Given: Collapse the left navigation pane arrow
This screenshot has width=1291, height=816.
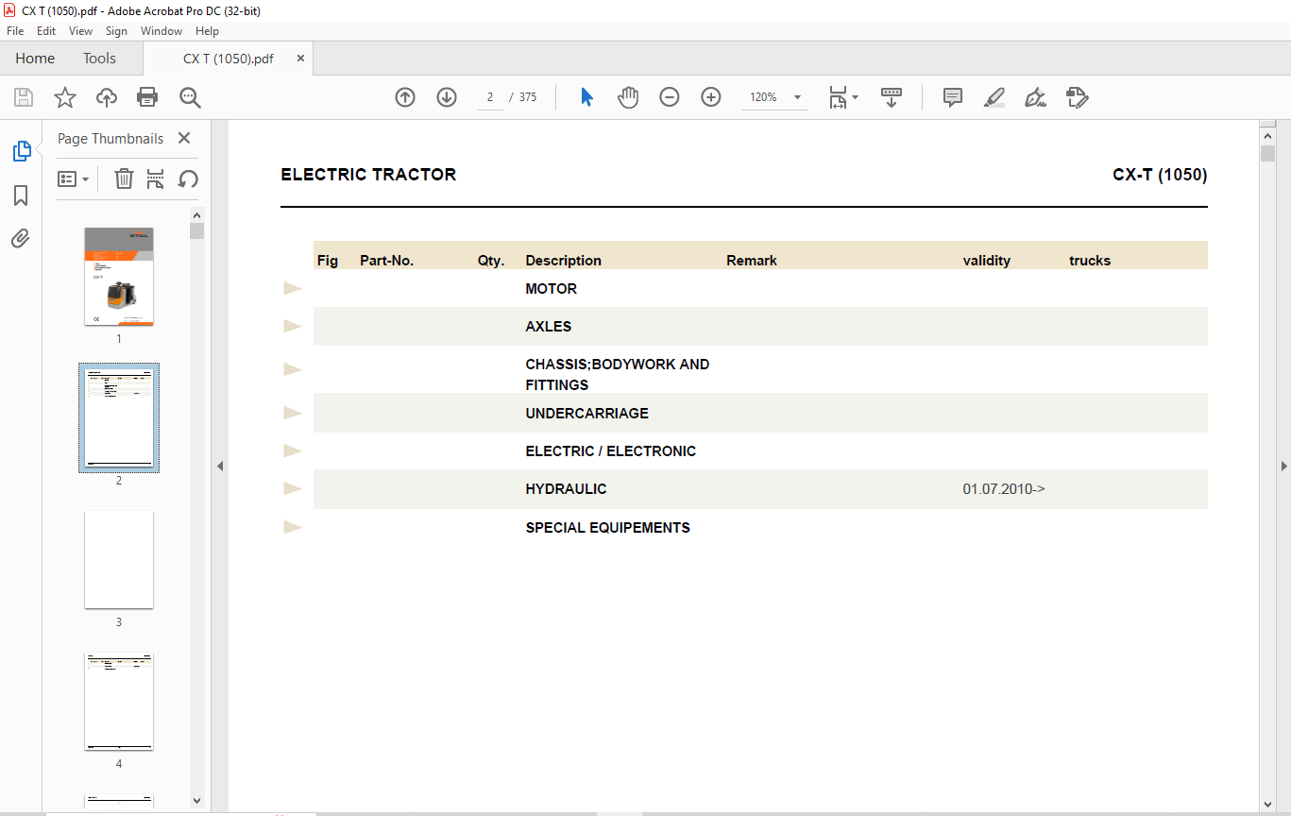Looking at the screenshot, I should click(x=220, y=466).
